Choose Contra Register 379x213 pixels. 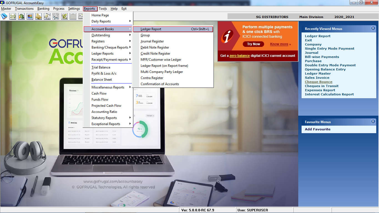coord(173,78)
